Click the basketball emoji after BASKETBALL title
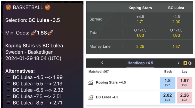This screenshot has height=108, width=195. (x=48, y=7)
